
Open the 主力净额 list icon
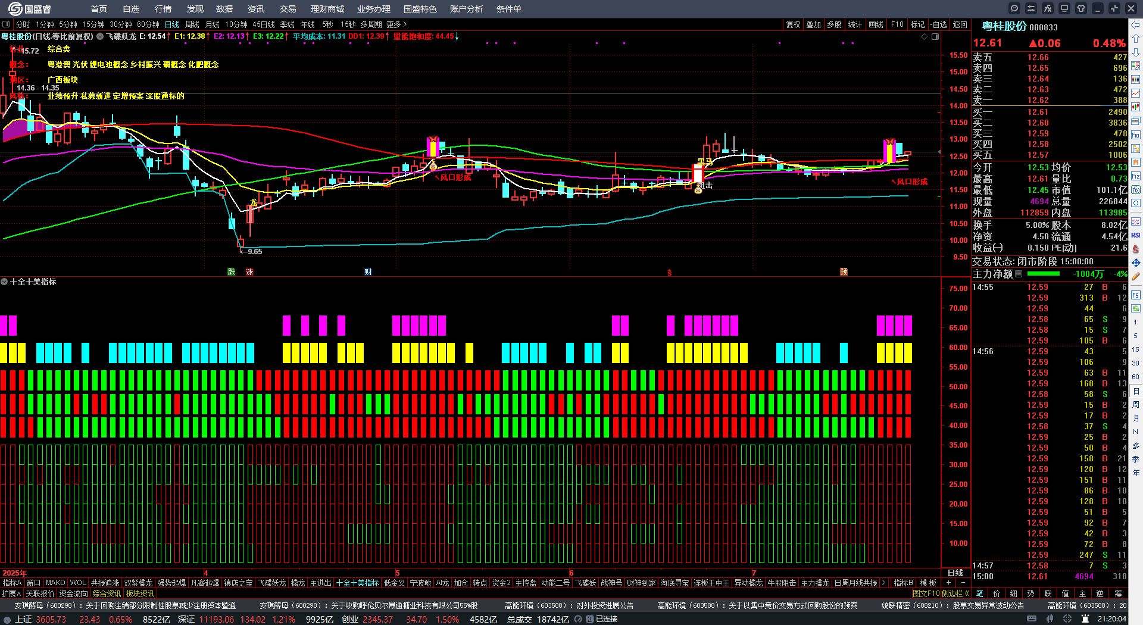1019,274
